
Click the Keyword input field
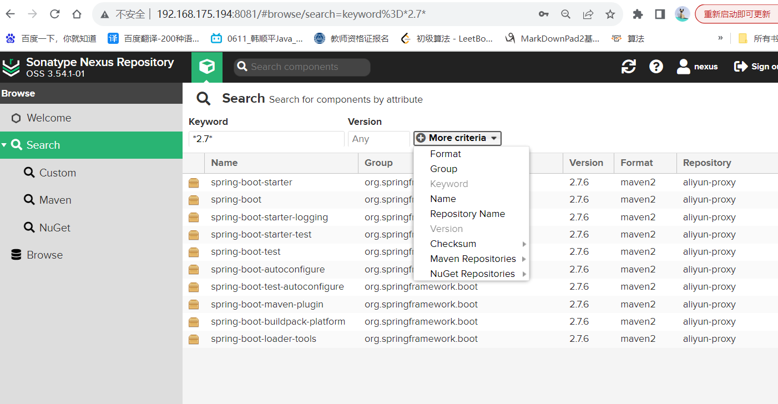[x=266, y=139]
